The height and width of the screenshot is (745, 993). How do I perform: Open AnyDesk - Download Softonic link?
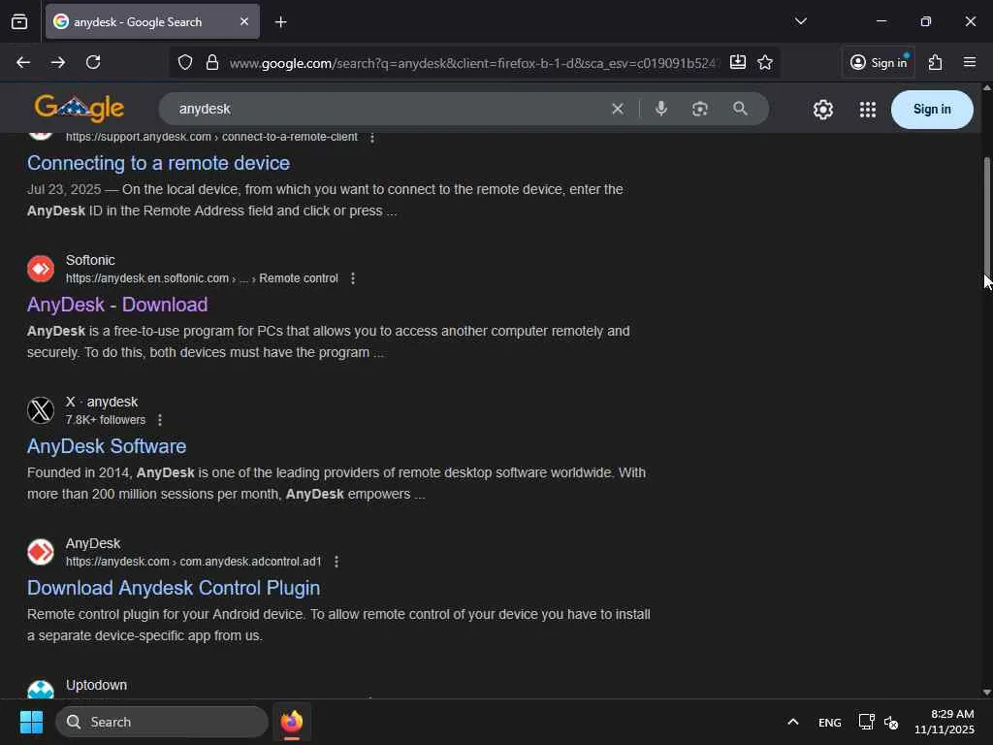tap(117, 305)
